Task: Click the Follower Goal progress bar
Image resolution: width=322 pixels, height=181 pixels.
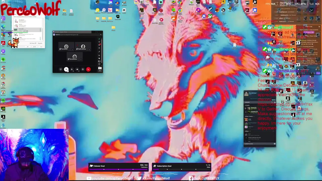Action: tap(118, 169)
